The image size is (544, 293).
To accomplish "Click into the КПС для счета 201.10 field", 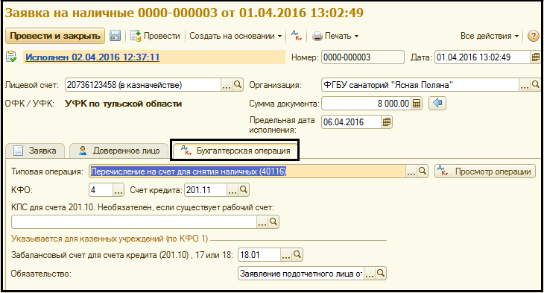I will coord(134,222).
